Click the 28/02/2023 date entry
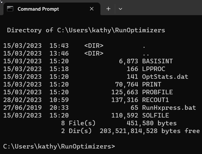Viewport: 202px width, 154px height. pos(23,100)
